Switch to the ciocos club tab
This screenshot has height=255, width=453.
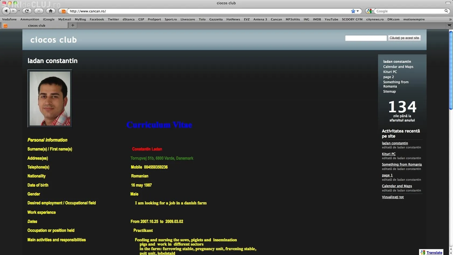click(x=36, y=26)
